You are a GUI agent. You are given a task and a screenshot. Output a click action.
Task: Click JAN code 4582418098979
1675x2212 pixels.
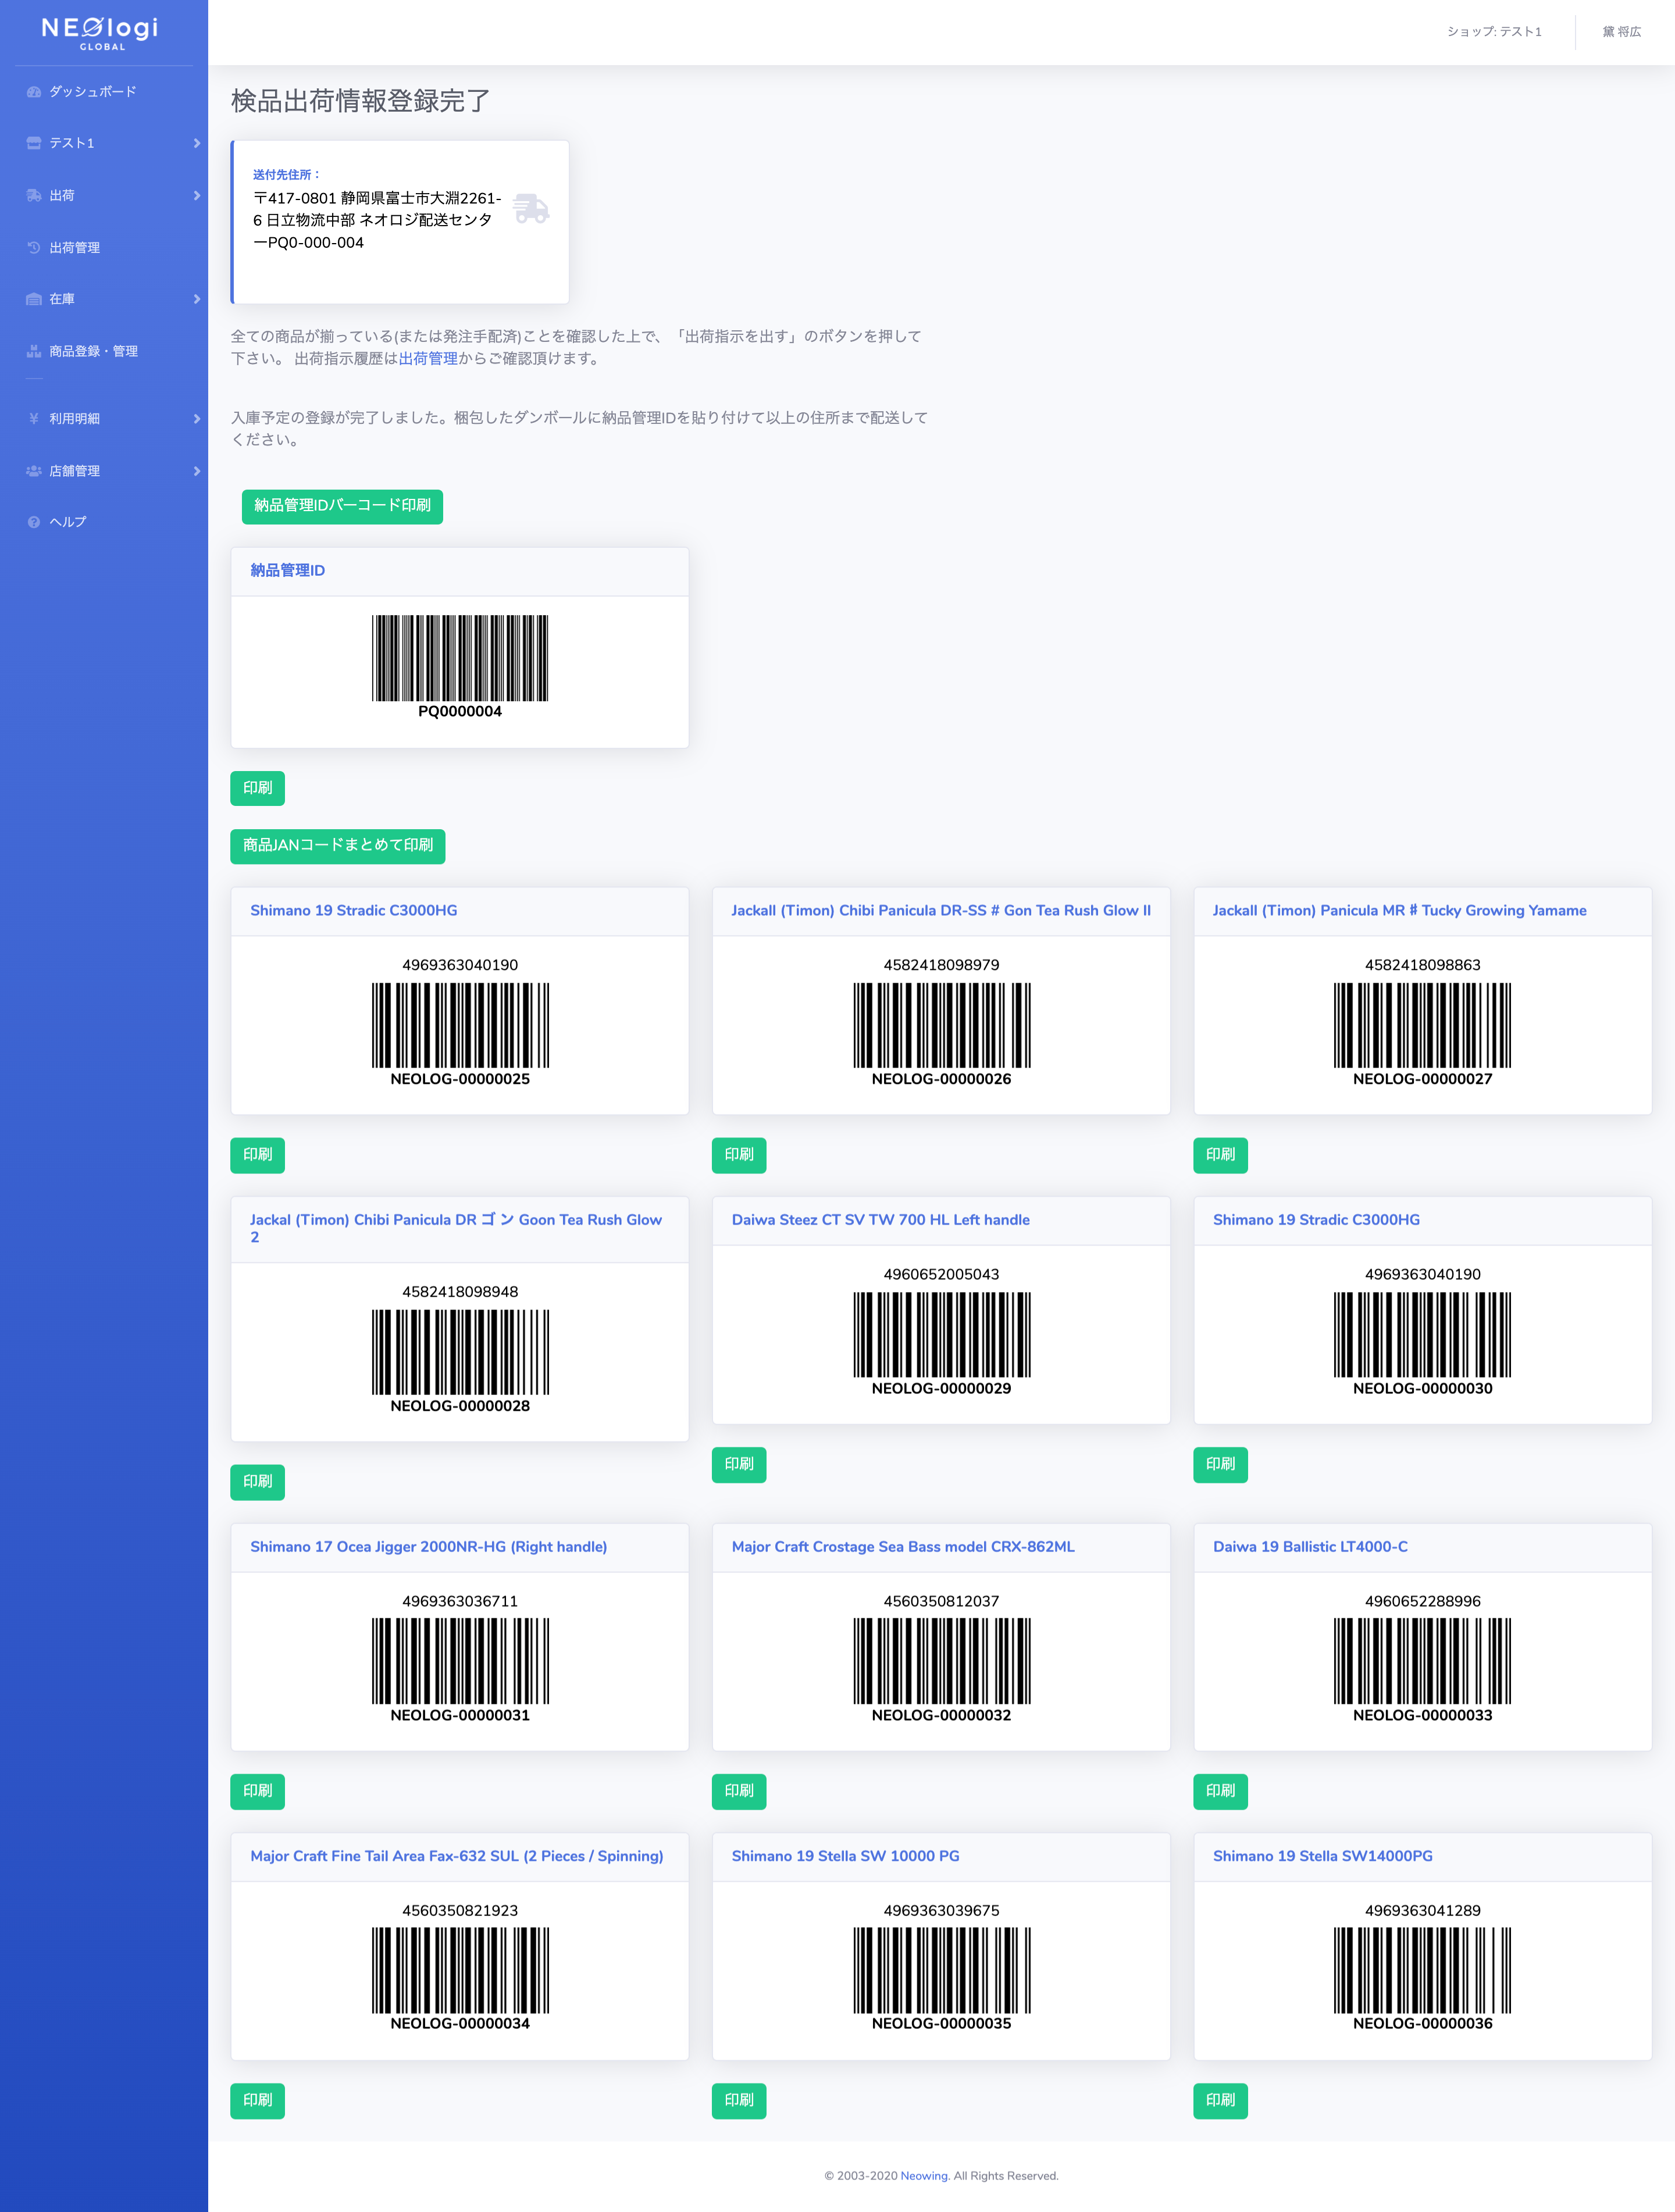[941, 965]
